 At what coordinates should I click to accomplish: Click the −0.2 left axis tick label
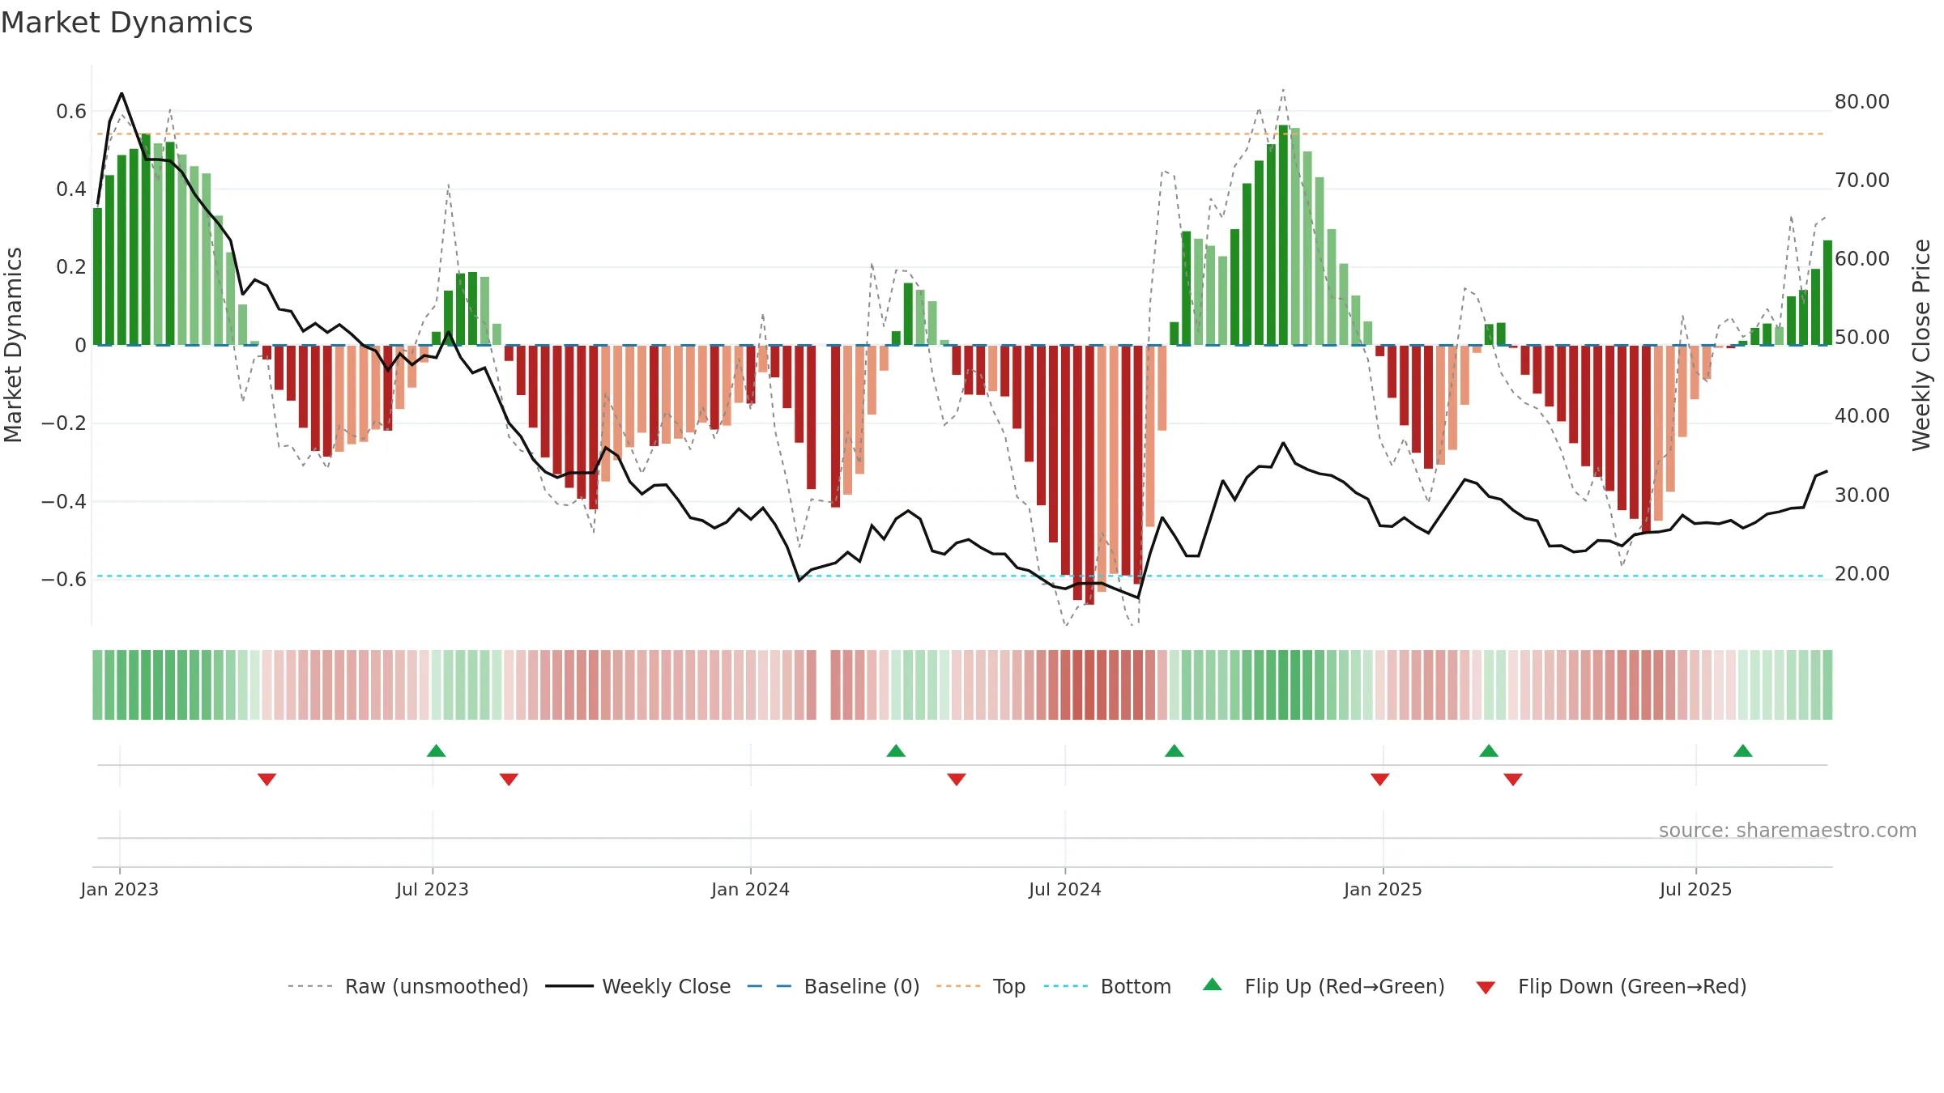[x=64, y=423]
